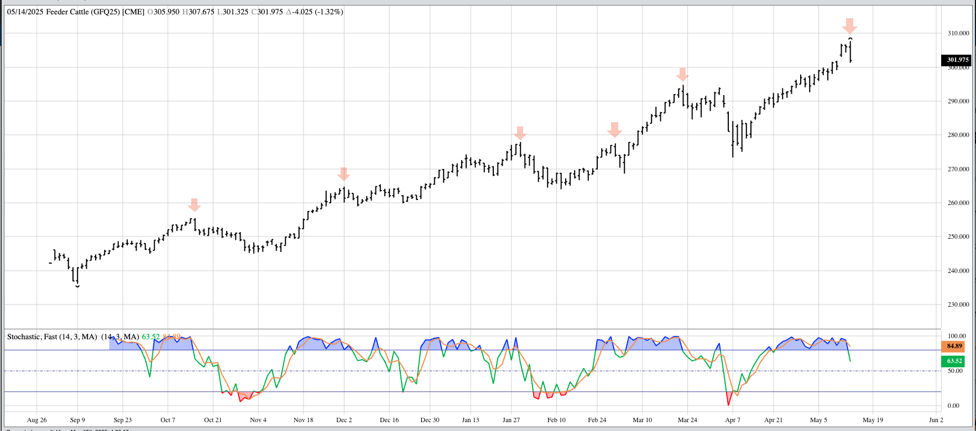976x431 pixels.
Task: Click the green 63.52 stochastic value tag
Action: [954, 361]
